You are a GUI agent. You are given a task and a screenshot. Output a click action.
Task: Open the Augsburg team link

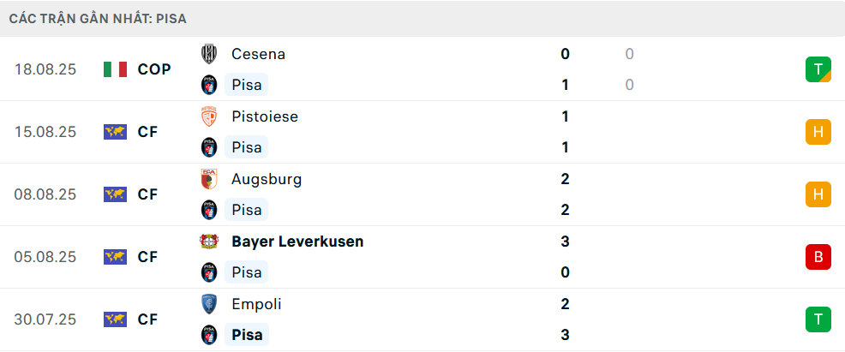click(267, 179)
